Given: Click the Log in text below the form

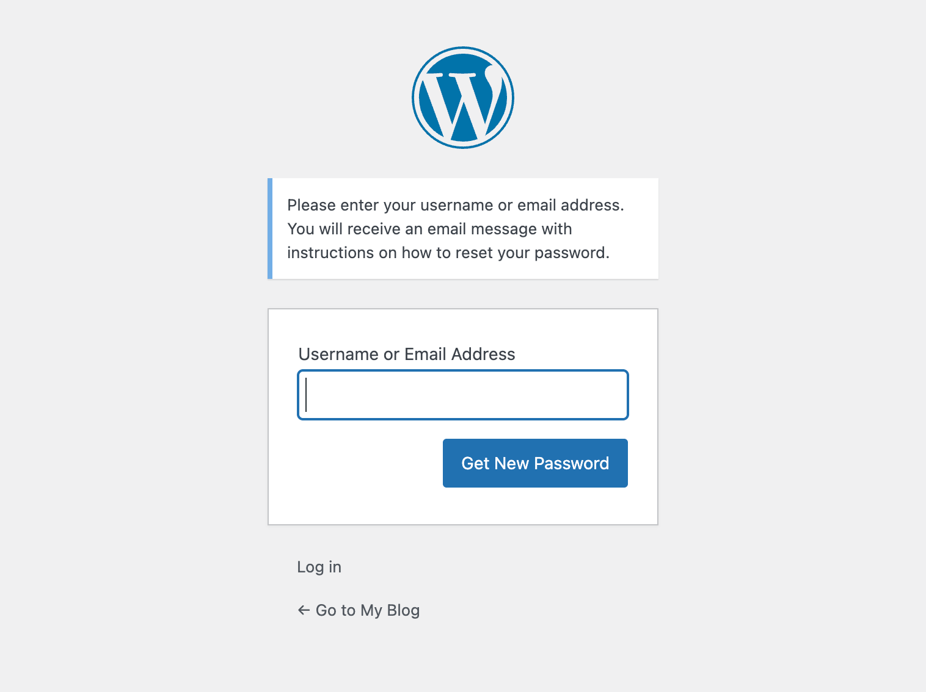Looking at the screenshot, I should click(318, 566).
